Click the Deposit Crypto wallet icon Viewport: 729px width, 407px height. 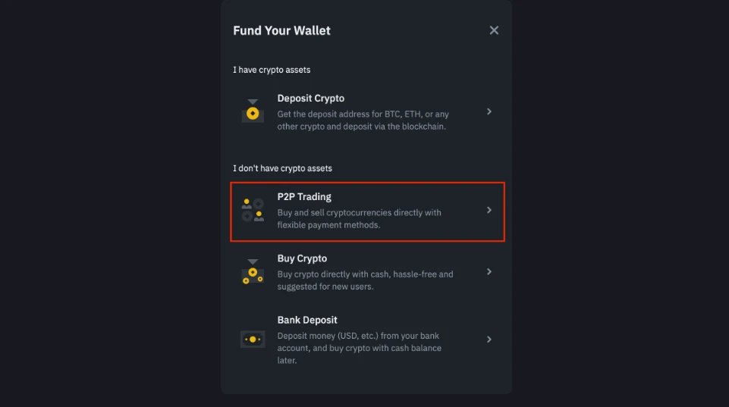253,111
